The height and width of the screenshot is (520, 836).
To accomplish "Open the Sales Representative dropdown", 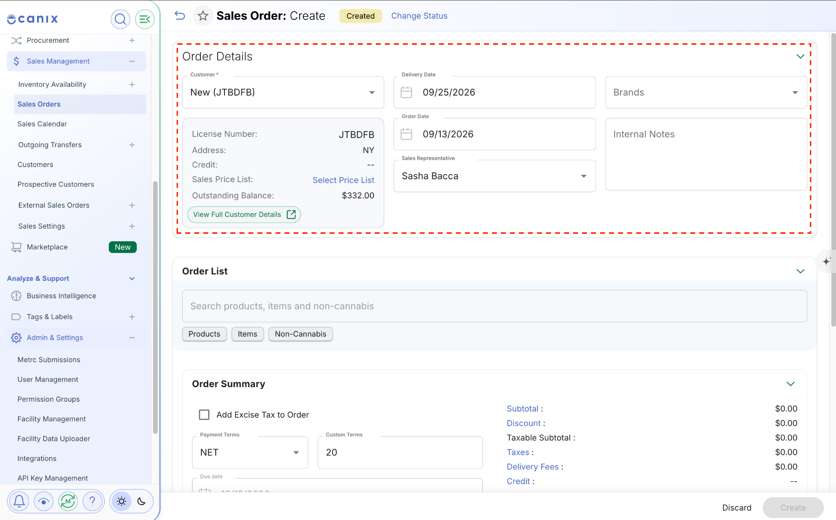I will click(x=494, y=176).
